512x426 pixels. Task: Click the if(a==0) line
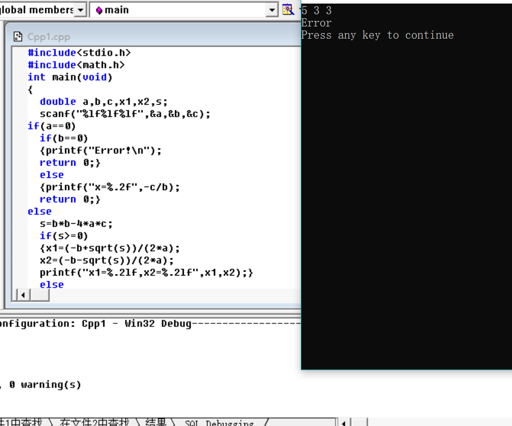click(x=51, y=126)
